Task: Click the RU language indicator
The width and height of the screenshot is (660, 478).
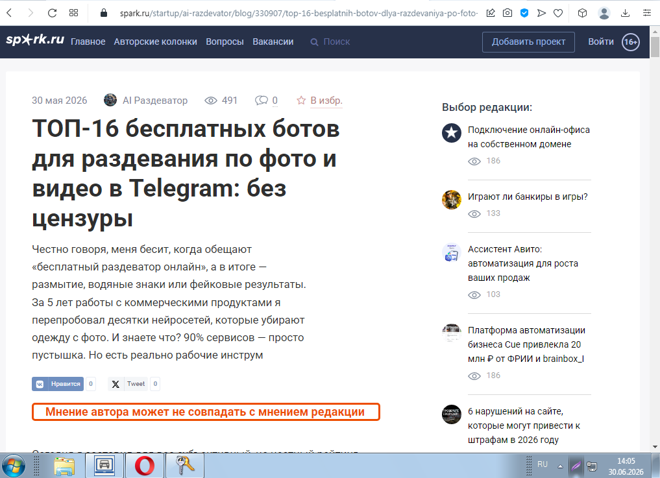Action: 543,464
